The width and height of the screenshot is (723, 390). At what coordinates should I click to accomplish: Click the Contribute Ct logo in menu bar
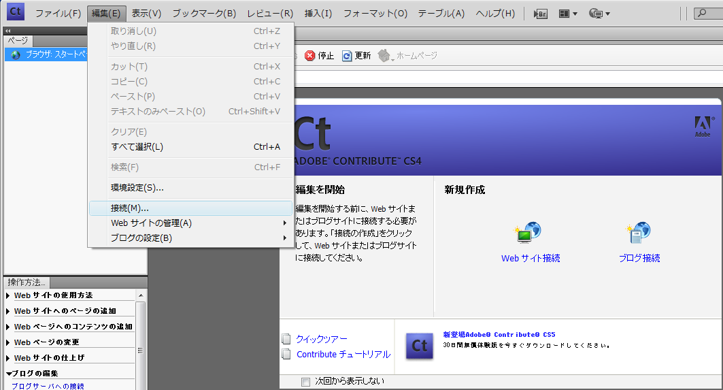(x=16, y=12)
